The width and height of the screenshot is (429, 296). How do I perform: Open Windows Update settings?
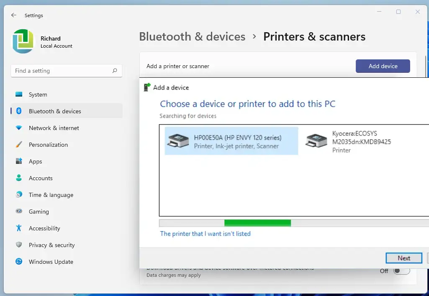(67, 262)
